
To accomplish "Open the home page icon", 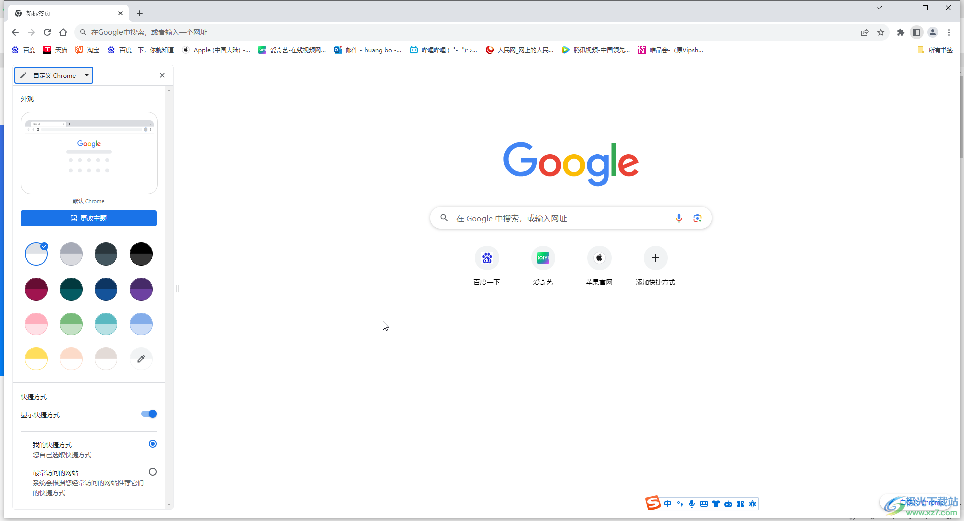I will pos(63,32).
